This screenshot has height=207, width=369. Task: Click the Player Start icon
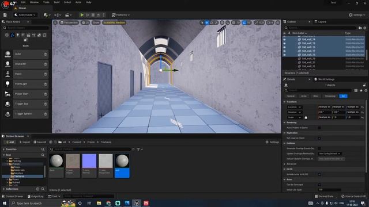tap(7, 94)
